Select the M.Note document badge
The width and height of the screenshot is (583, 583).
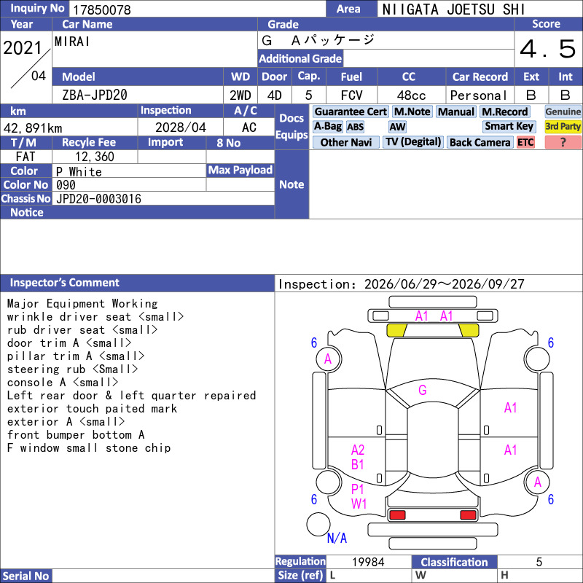(412, 111)
